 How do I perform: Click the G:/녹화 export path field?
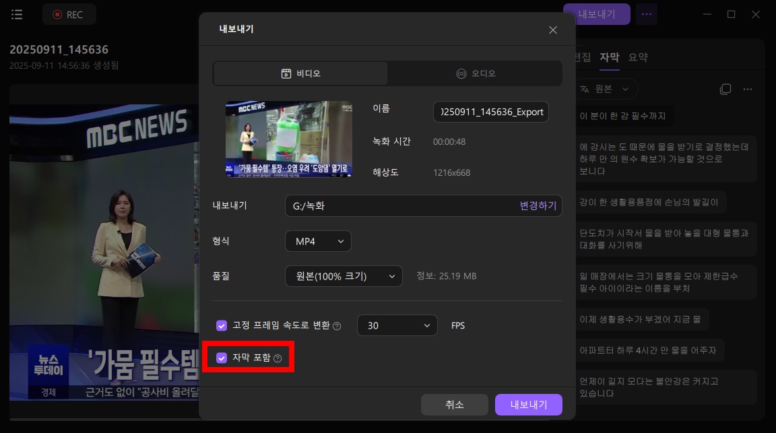(423, 206)
